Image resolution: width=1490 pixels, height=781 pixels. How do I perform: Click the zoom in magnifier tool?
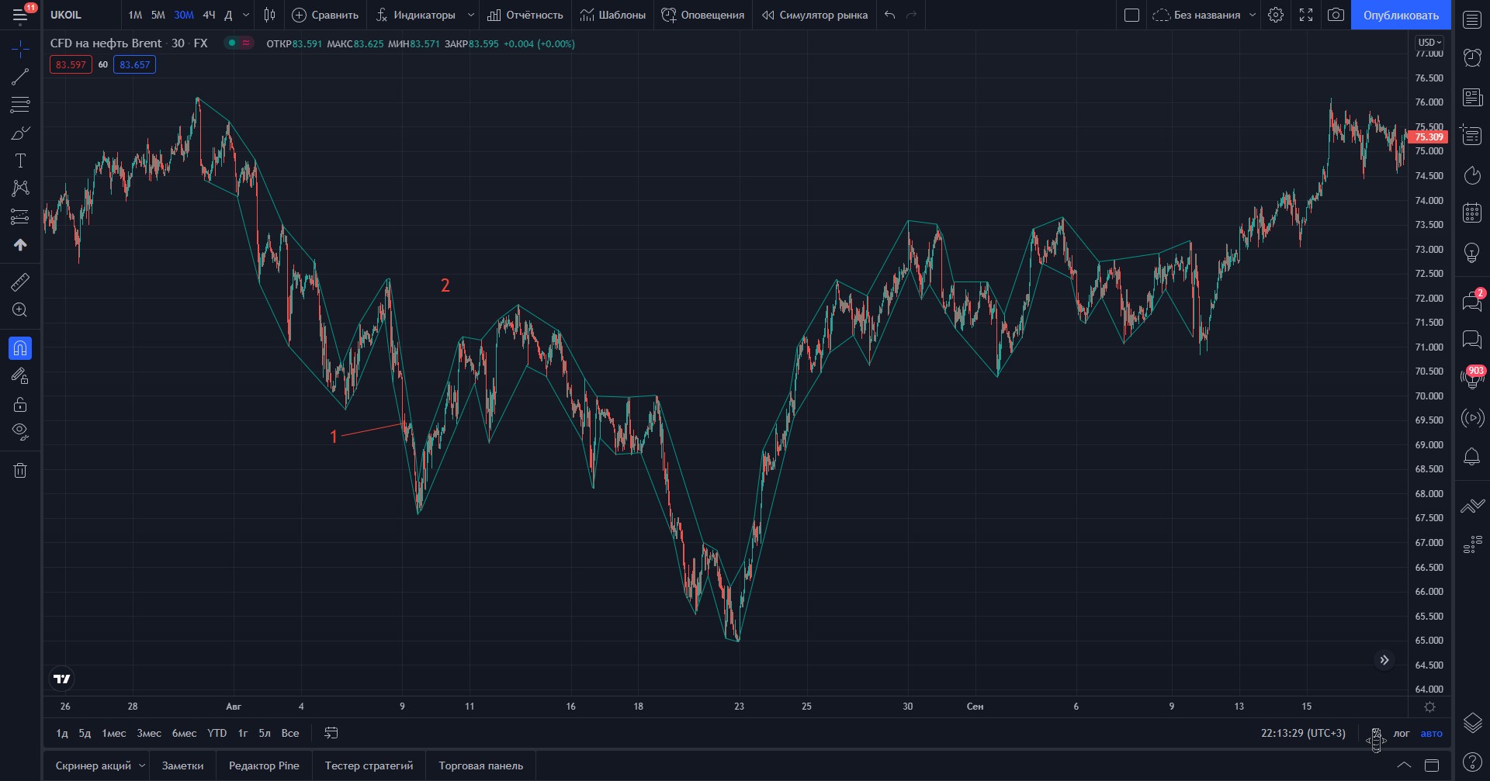click(x=20, y=310)
